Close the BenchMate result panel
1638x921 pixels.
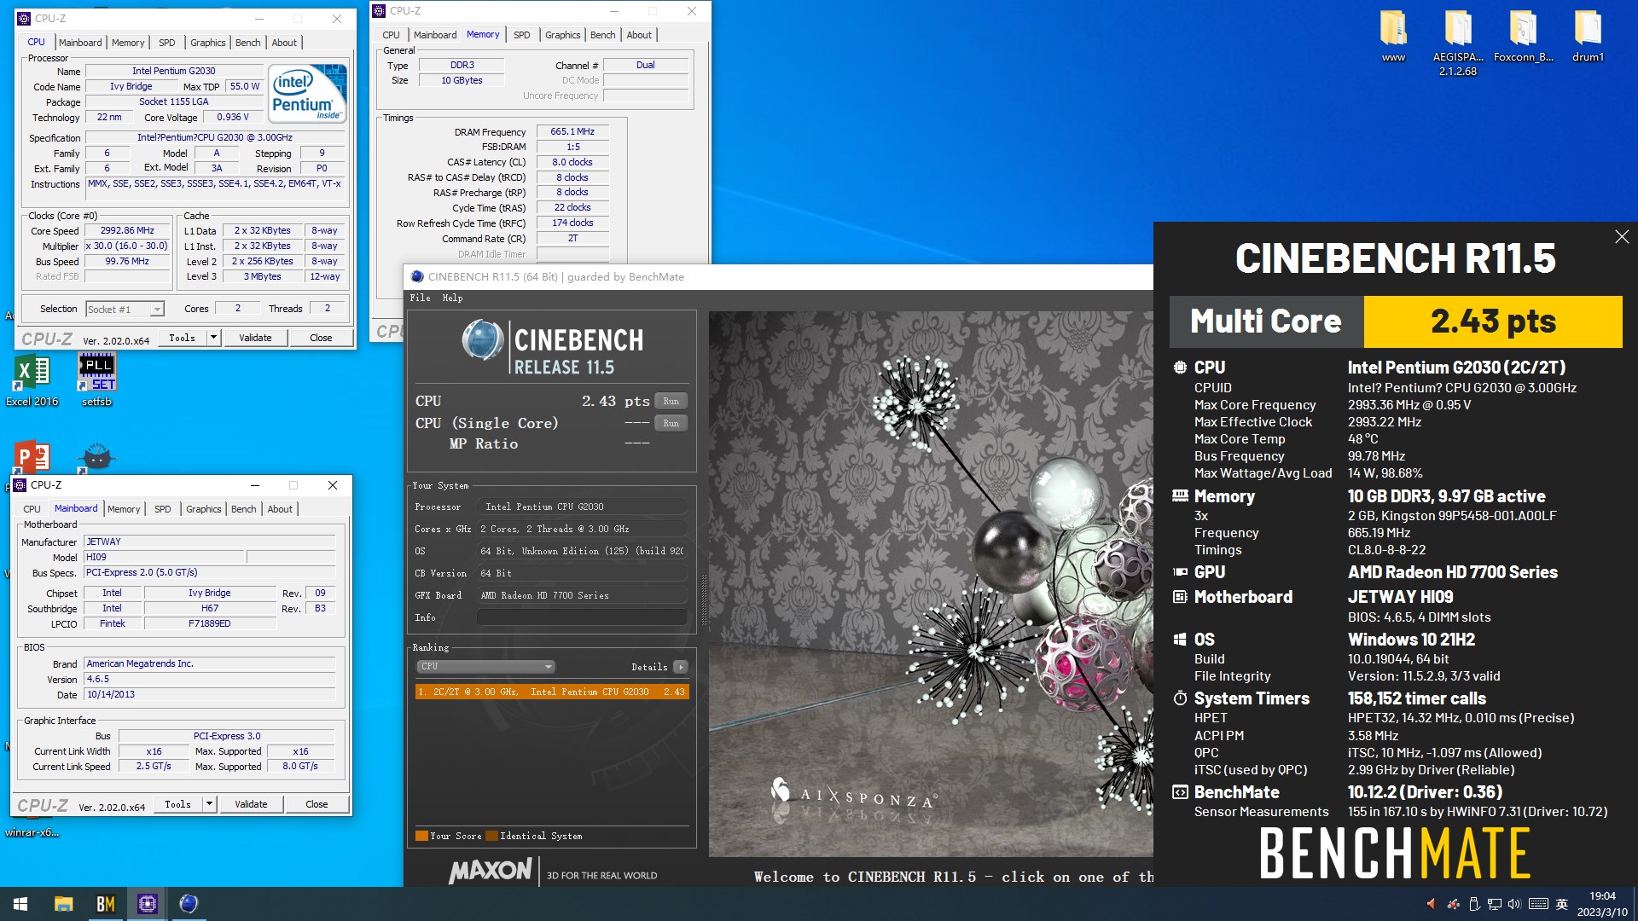click(x=1622, y=237)
